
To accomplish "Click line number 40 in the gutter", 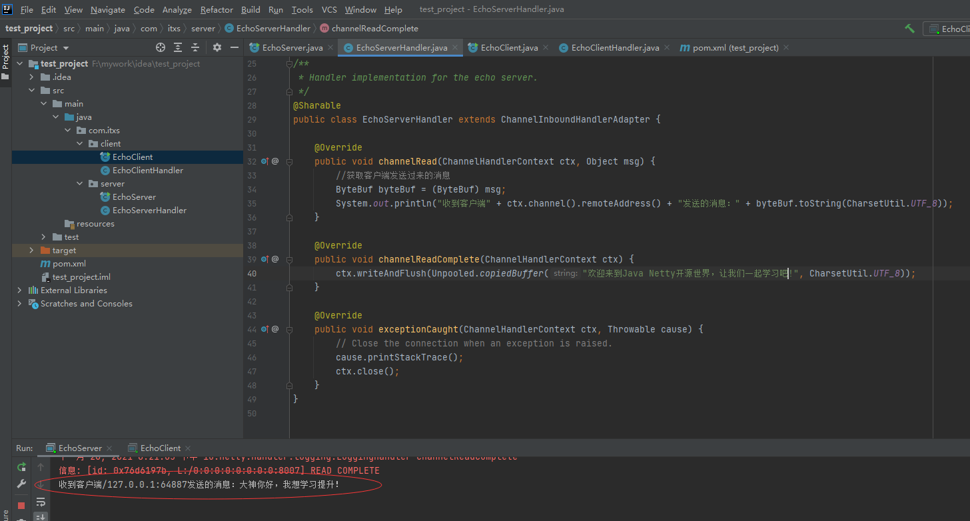I will [252, 273].
